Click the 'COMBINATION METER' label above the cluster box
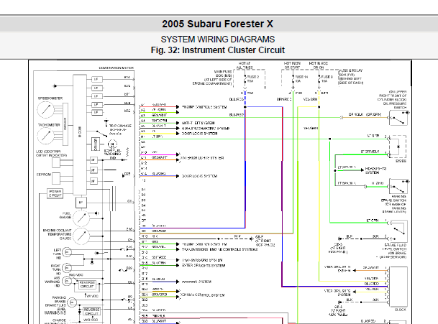438x324 pixels. click(117, 68)
